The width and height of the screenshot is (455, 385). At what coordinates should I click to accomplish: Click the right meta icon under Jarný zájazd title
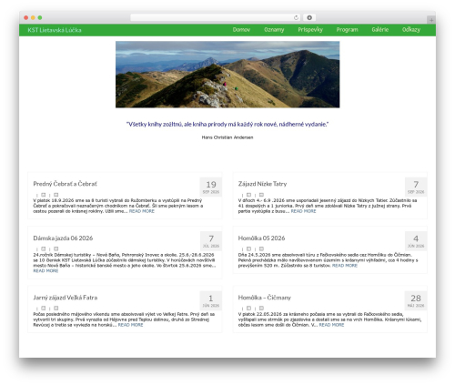pos(56,309)
